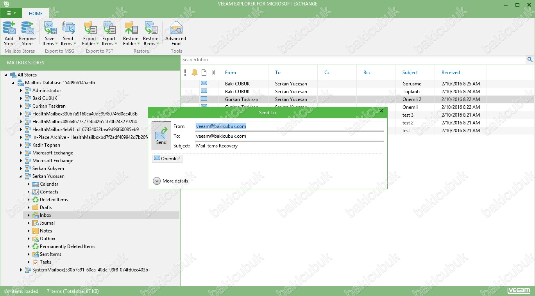Open the green application menu button

(11, 13)
